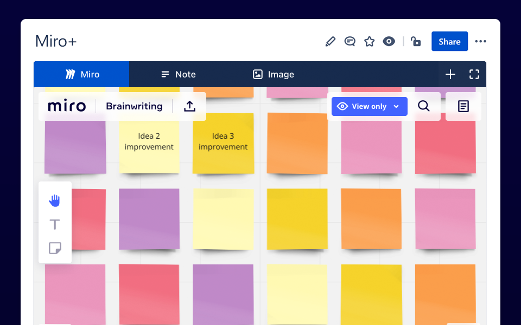Toggle the watch eye icon
The image size is (521, 325).
389,42
